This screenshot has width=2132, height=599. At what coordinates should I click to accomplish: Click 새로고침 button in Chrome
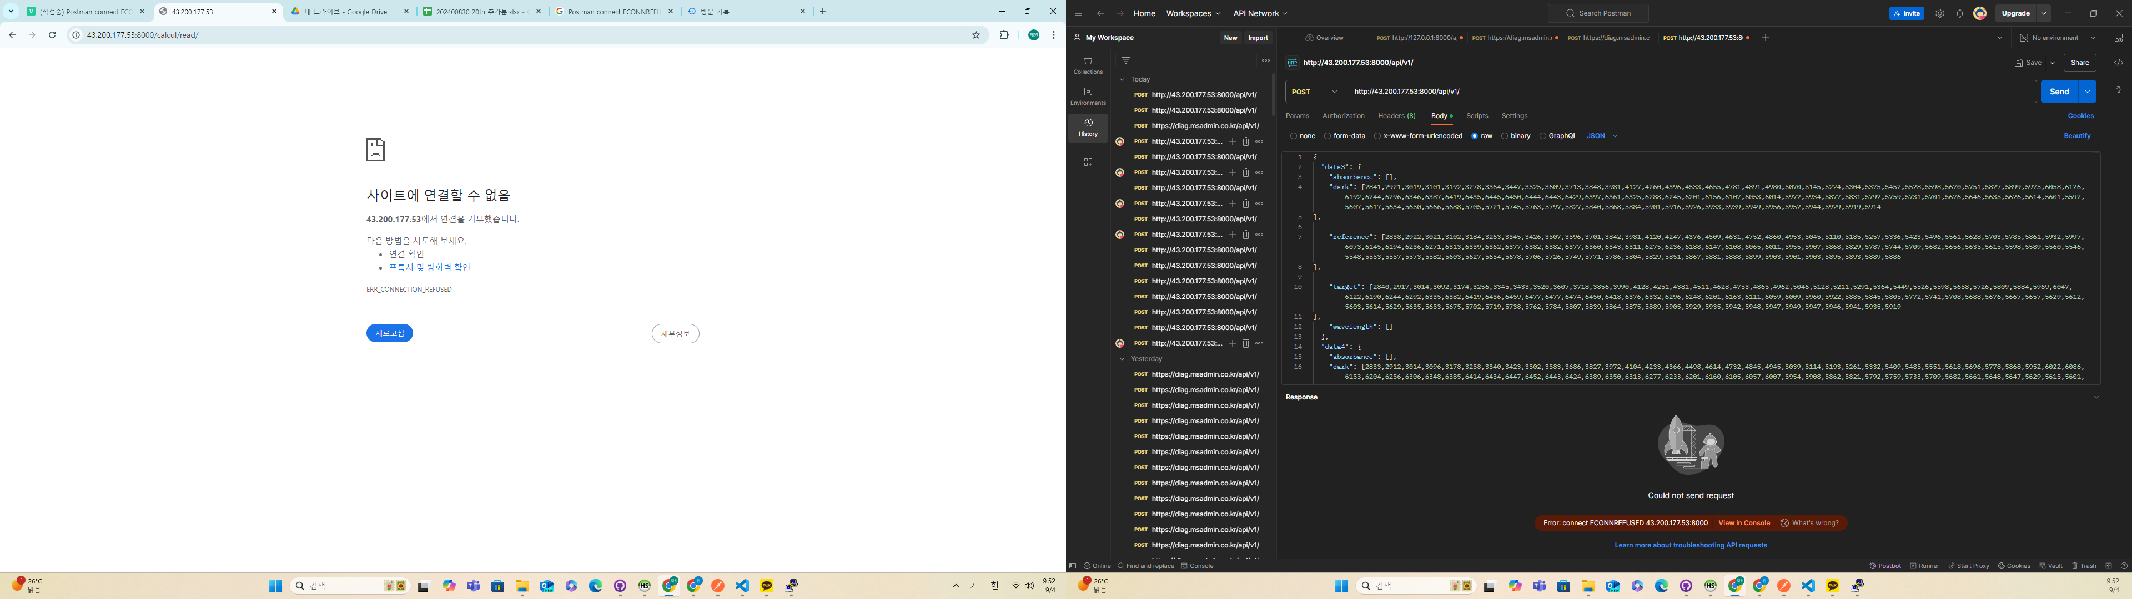pos(390,333)
